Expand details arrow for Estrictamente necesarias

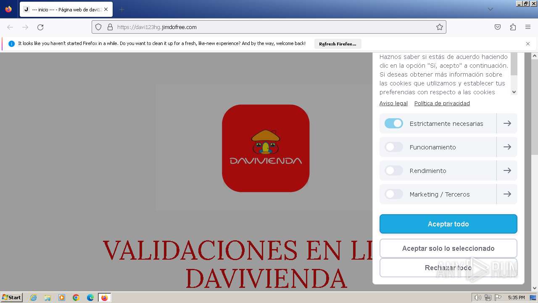tap(507, 123)
